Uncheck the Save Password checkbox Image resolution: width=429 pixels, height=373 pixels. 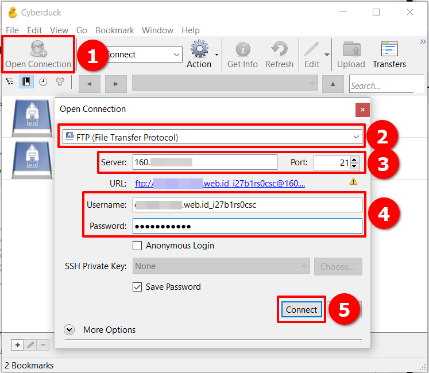point(137,287)
